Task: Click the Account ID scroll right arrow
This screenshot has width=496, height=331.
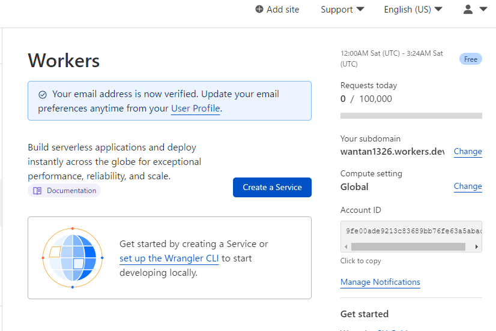Action: (x=476, y=246)
